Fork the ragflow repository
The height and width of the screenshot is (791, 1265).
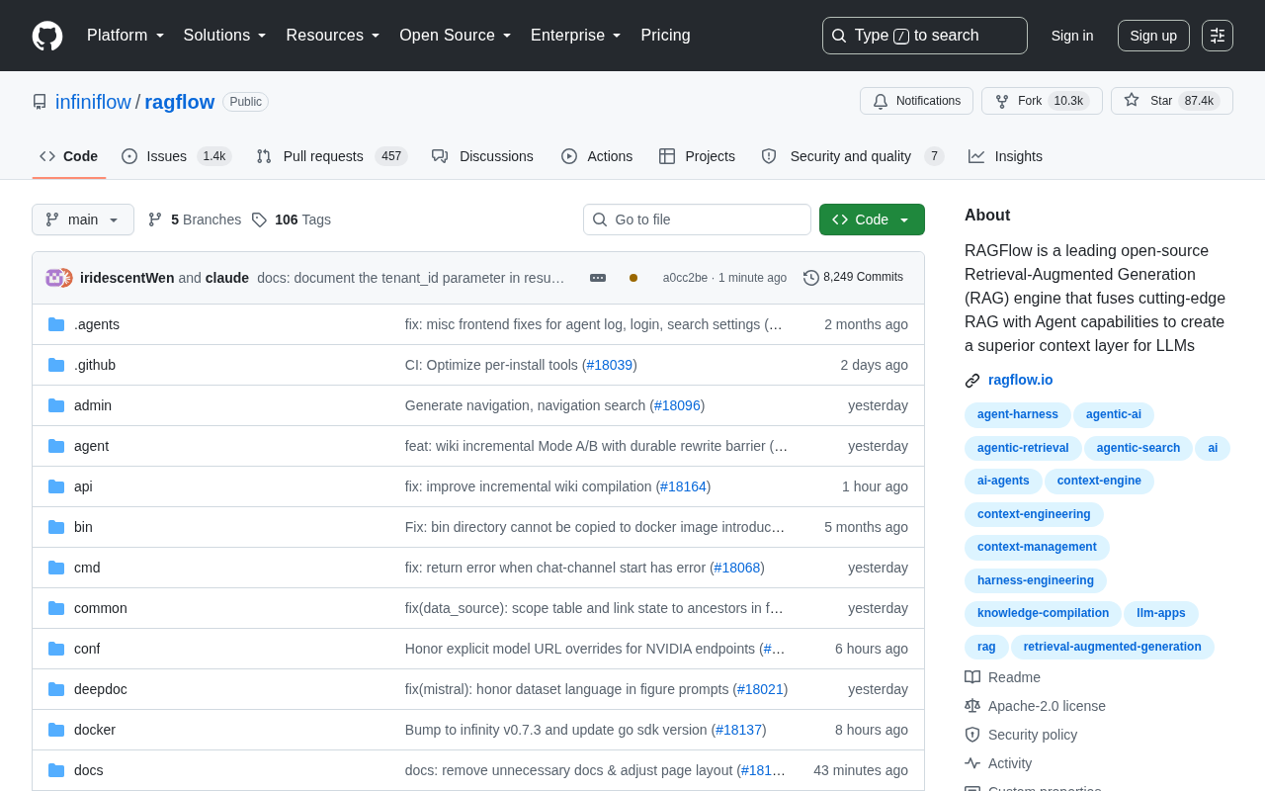1042,101
